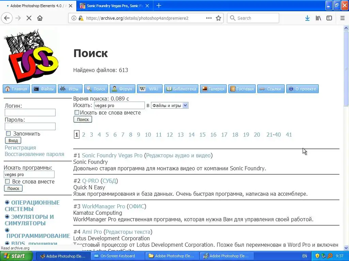
Task: Open the downloads arrow panel
Action: pyautogui.click(x=307, y=18)
